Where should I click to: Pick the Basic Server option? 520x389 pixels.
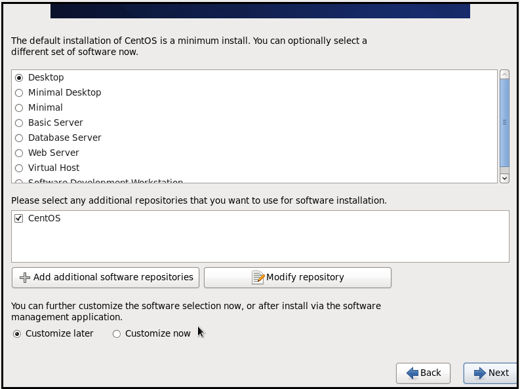(19, 123)
